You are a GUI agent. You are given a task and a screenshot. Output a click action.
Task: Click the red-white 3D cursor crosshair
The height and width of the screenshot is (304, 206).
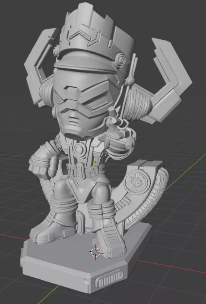(95, 252)
